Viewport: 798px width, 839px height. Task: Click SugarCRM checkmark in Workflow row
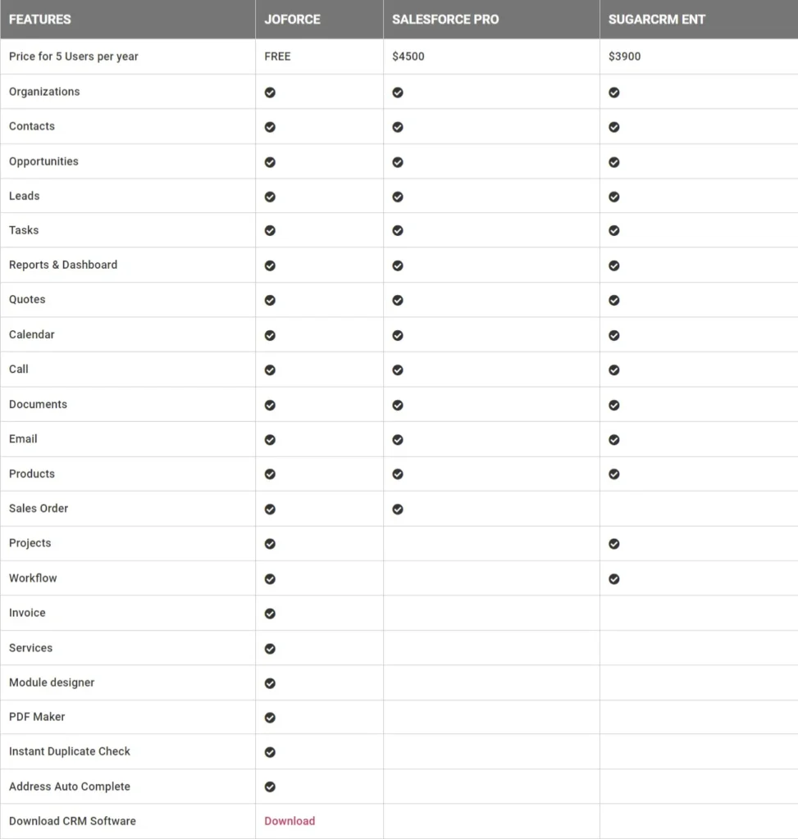(x=614, y=579)
